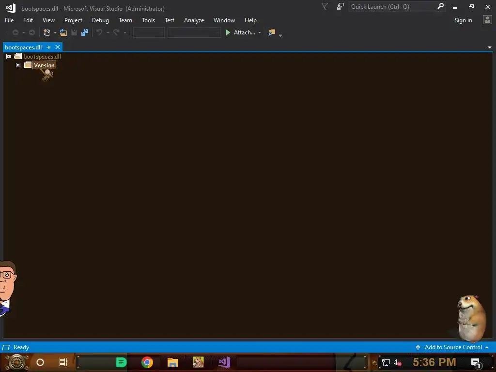Toggle pin on bootspaces.dll tab
The width and height of the screenshot is (496, 372).
coord(48,47)
